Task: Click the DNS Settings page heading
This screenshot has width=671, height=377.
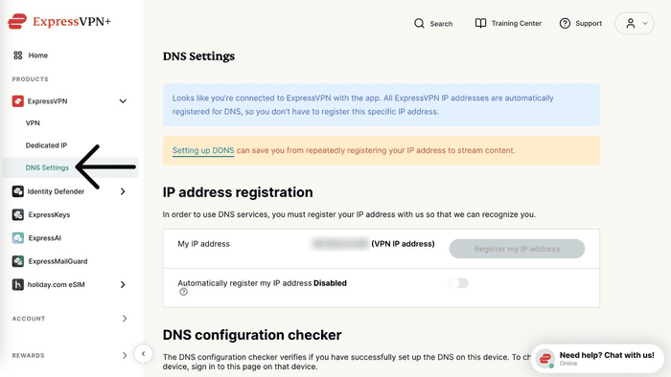Action: pyautogui.click(x=198, y=56)
